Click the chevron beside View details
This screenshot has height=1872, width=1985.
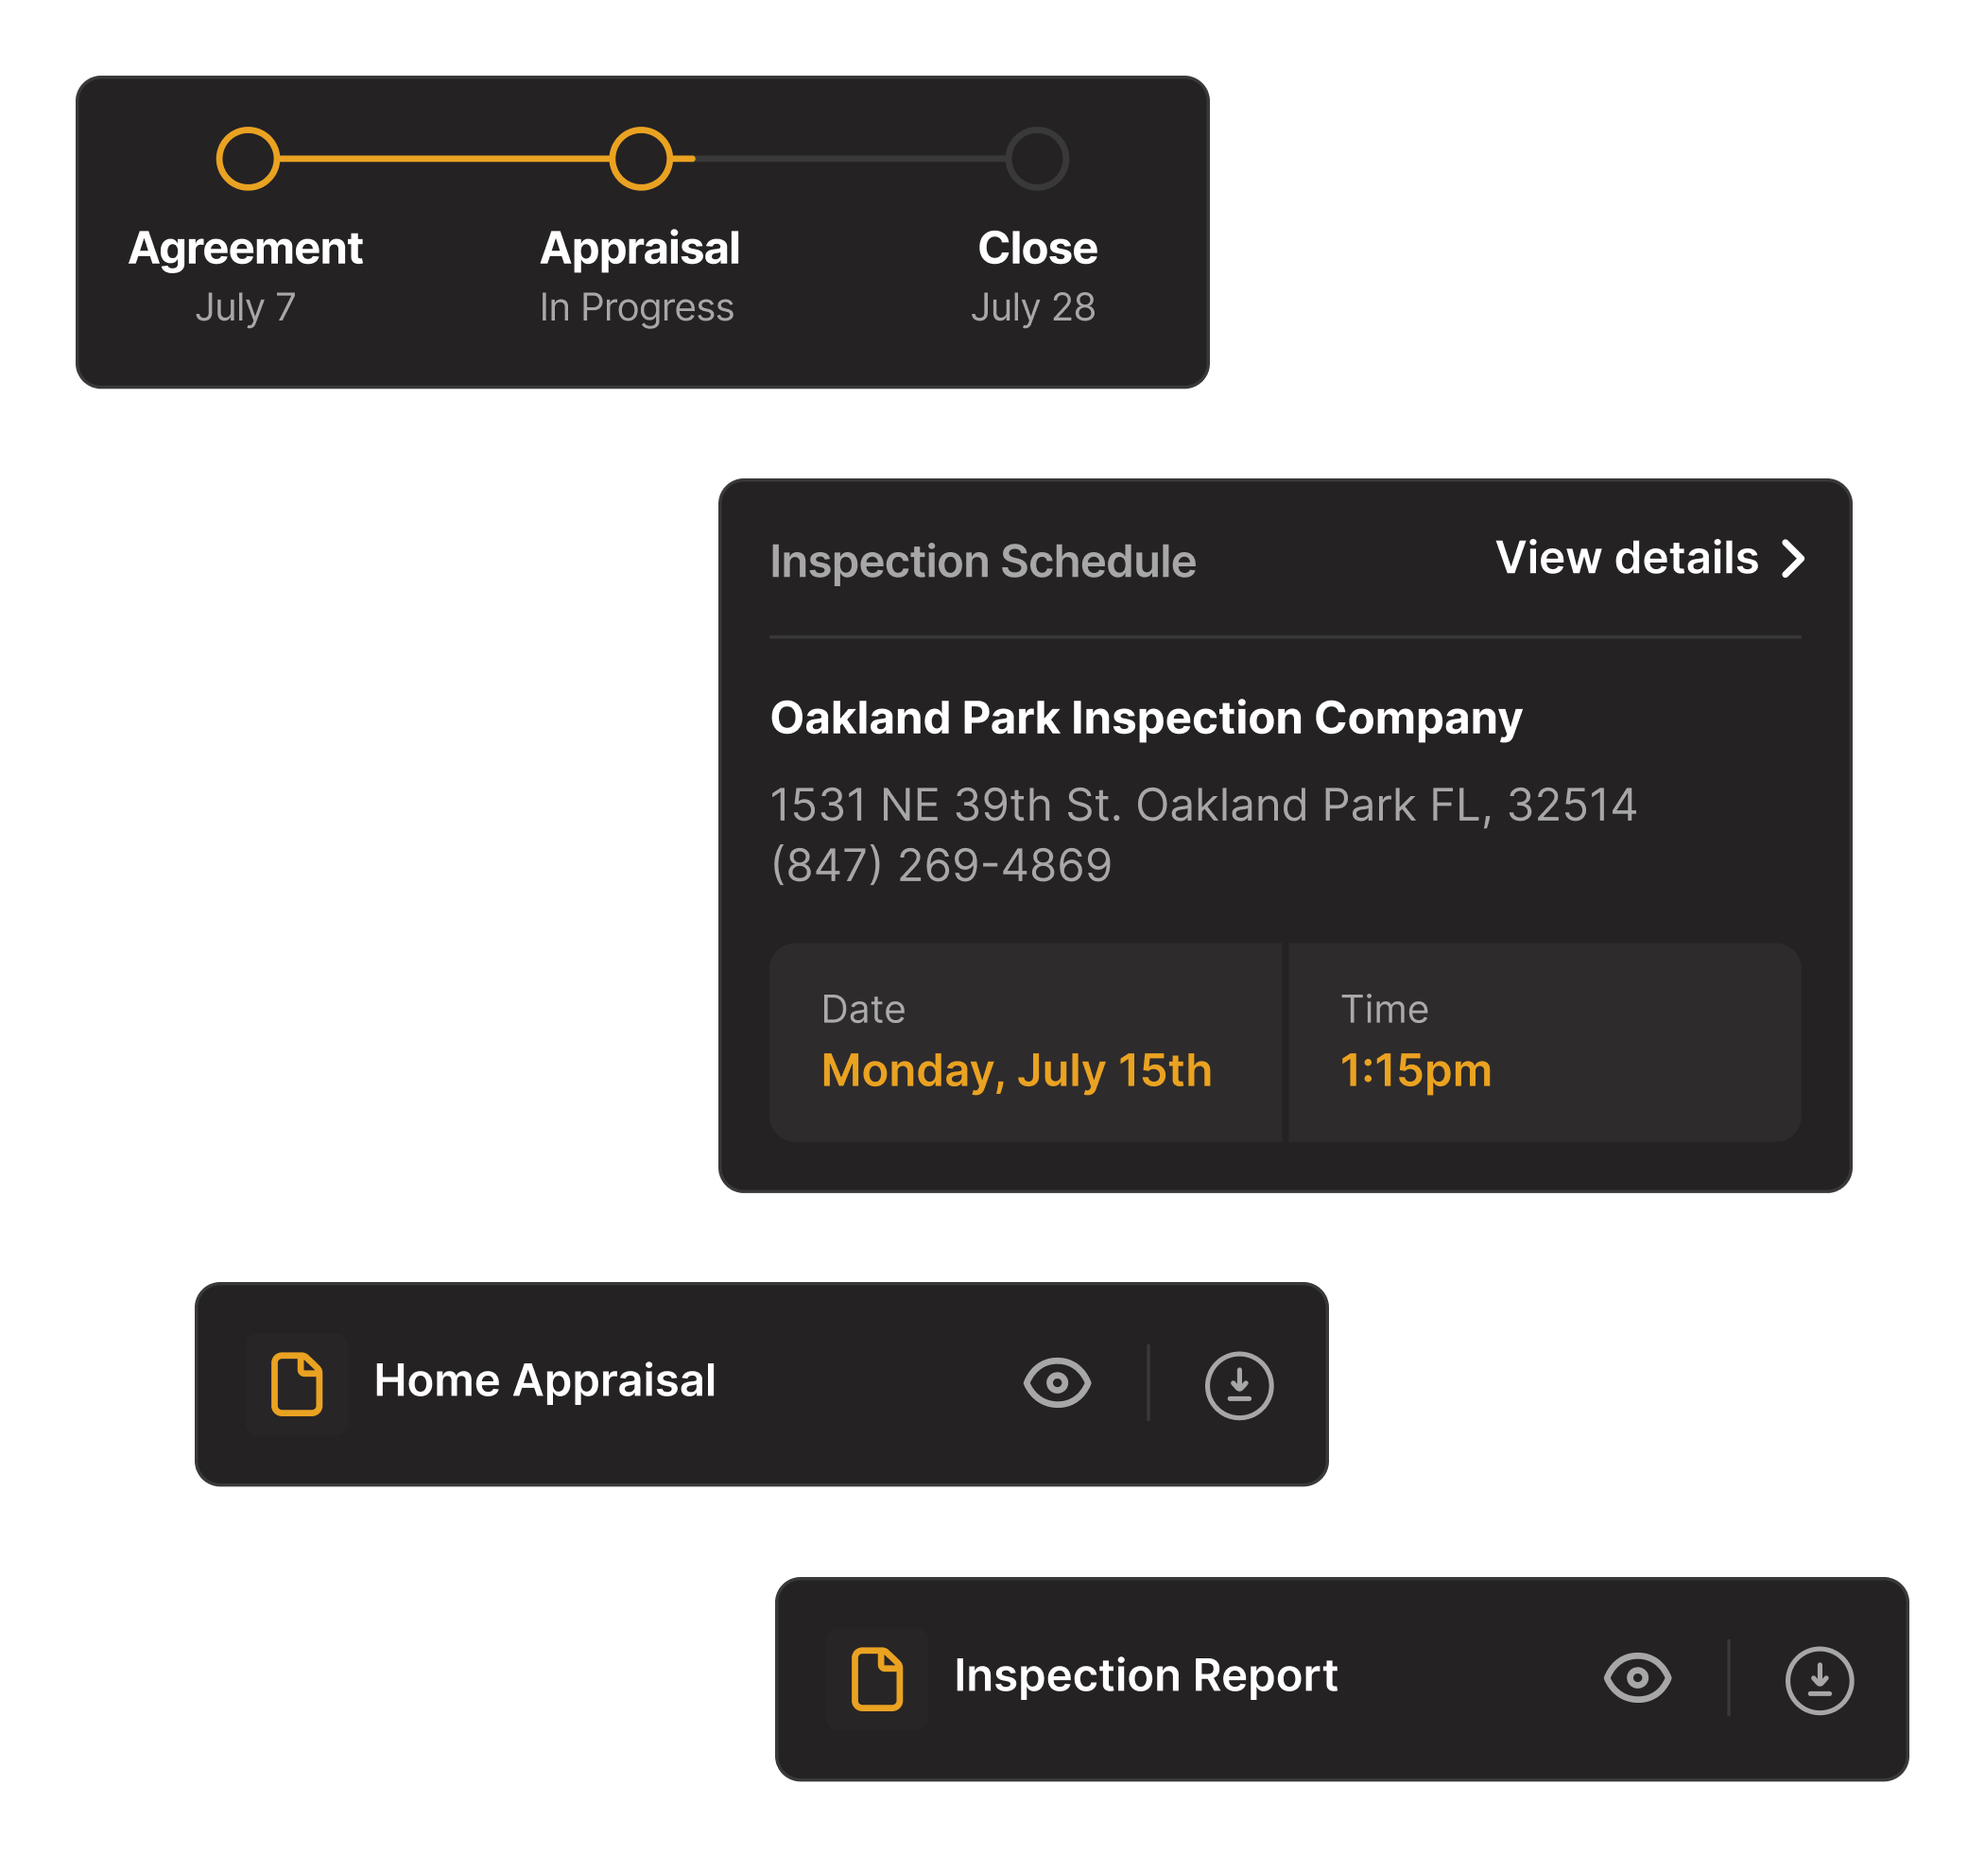tap(1794, 560)
